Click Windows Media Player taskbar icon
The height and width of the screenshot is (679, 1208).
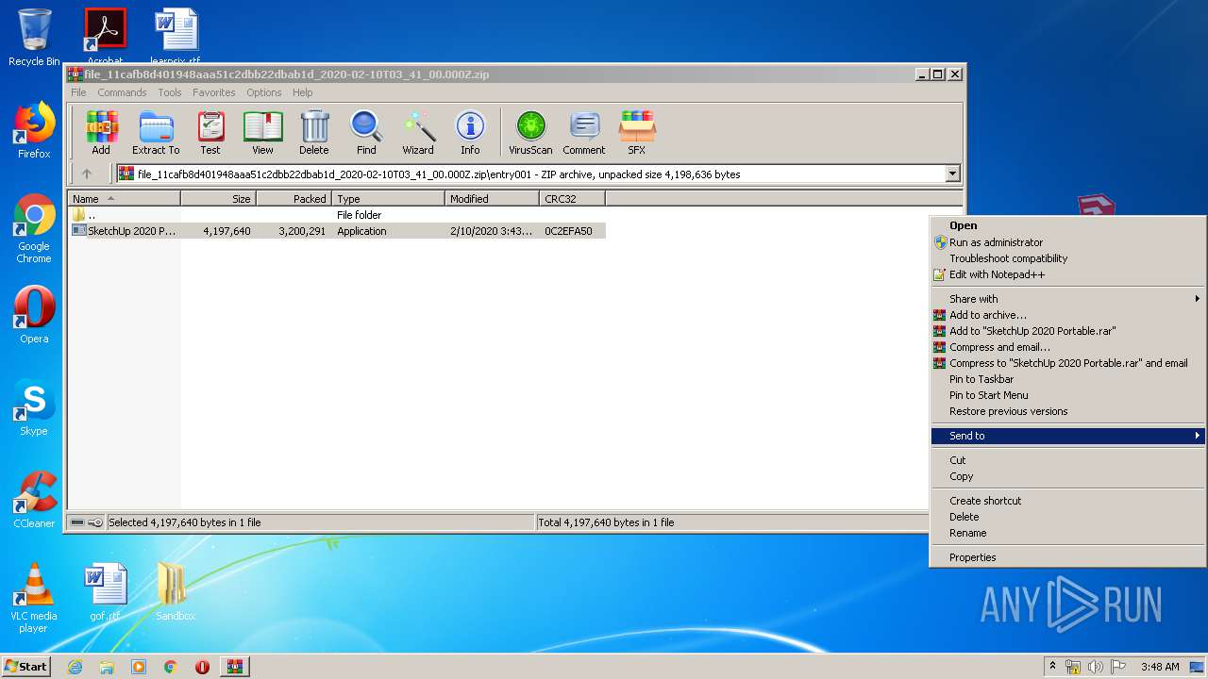(139, 667)
